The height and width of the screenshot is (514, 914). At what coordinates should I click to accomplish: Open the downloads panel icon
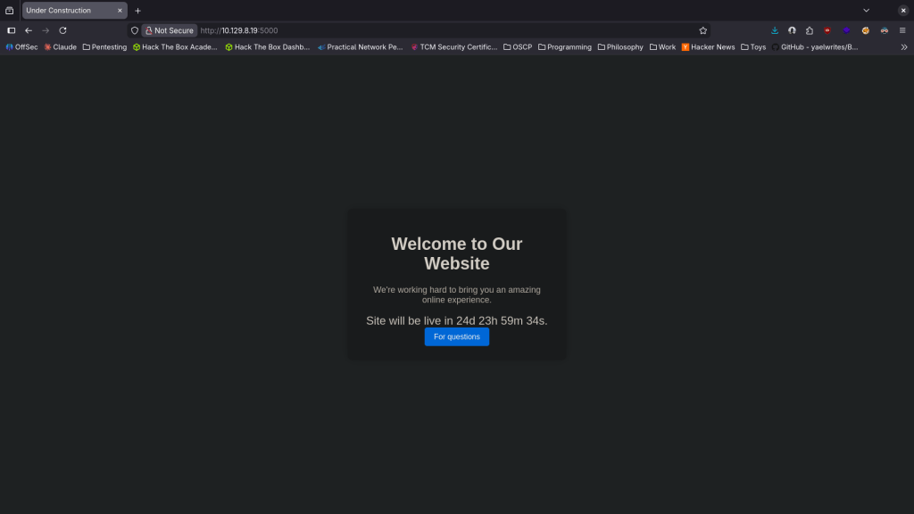click(x=775, y=30)
